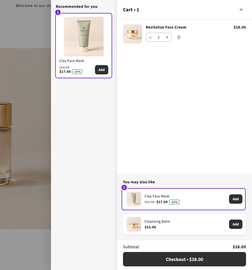Click the $28.00 price beside Revitalize Face Cream
The width and height of the screenshot is (252, 270).
tap(240, 27)
